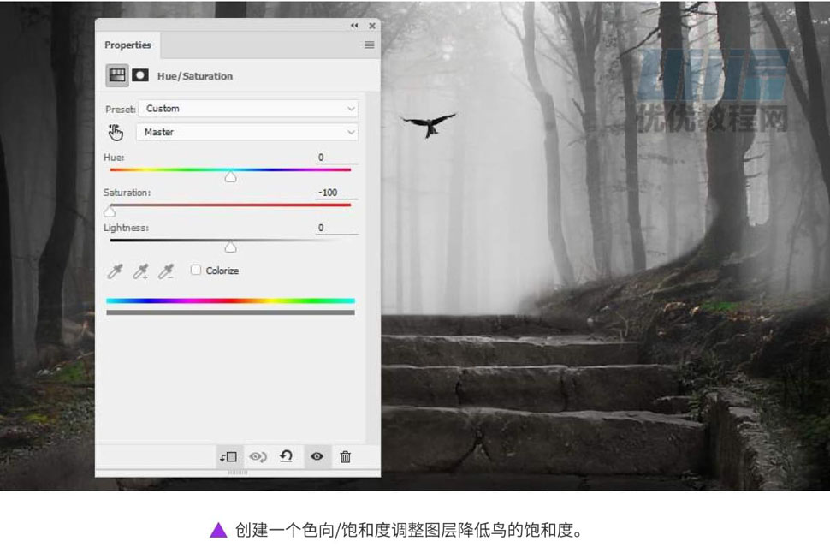Select the layer mask icon

[140, 75]
